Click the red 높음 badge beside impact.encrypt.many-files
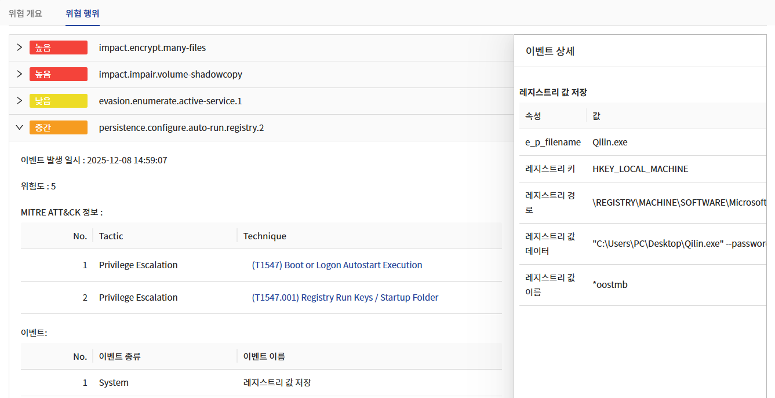This screenshot has width=775, height=398. point(58,48)
